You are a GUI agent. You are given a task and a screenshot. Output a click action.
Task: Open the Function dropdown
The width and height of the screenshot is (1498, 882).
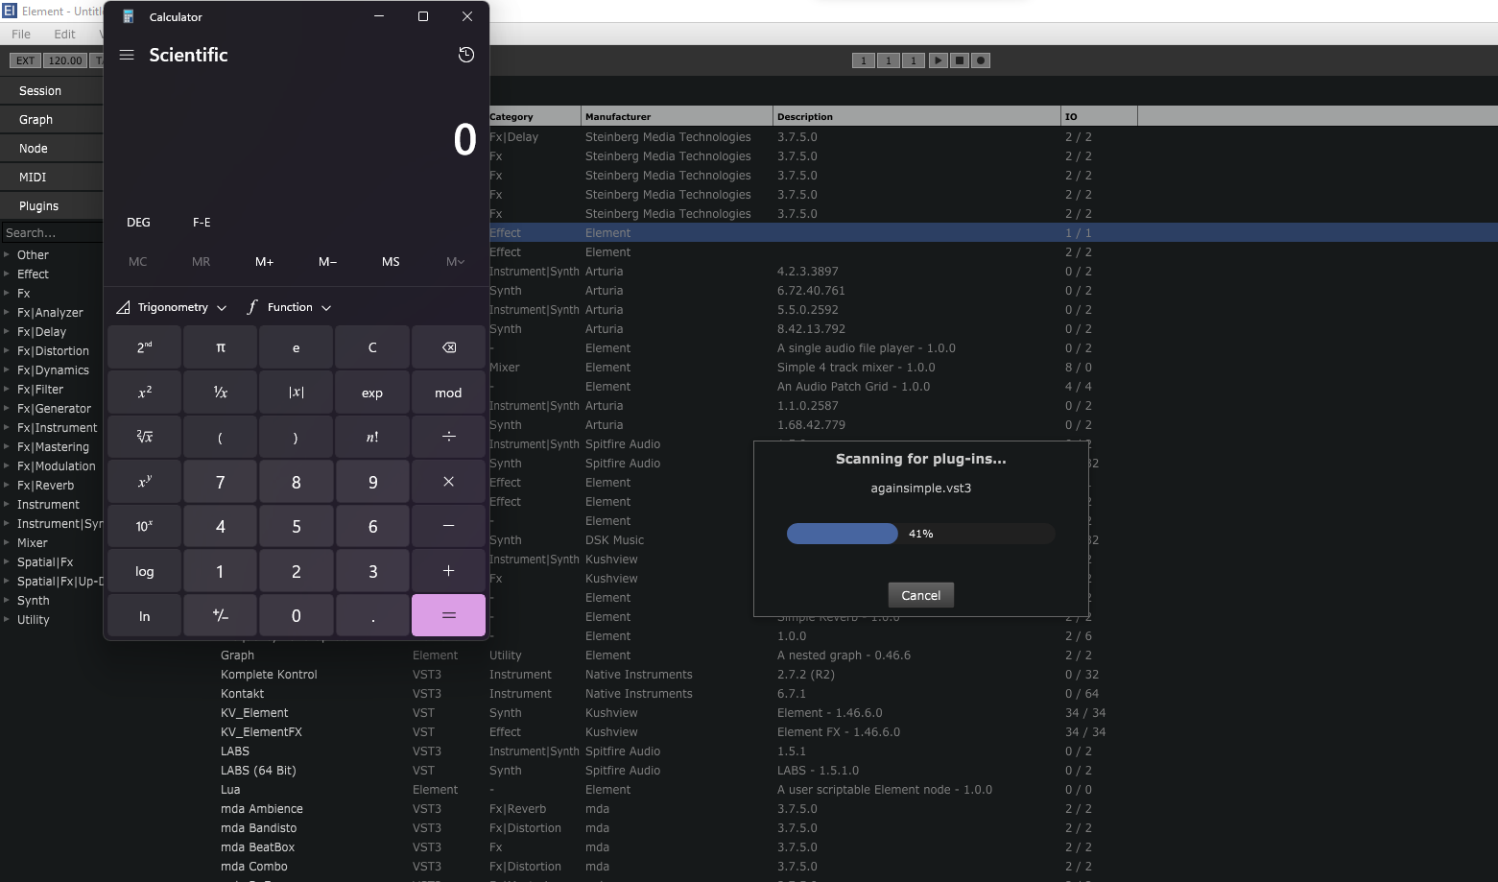(289, 307)
